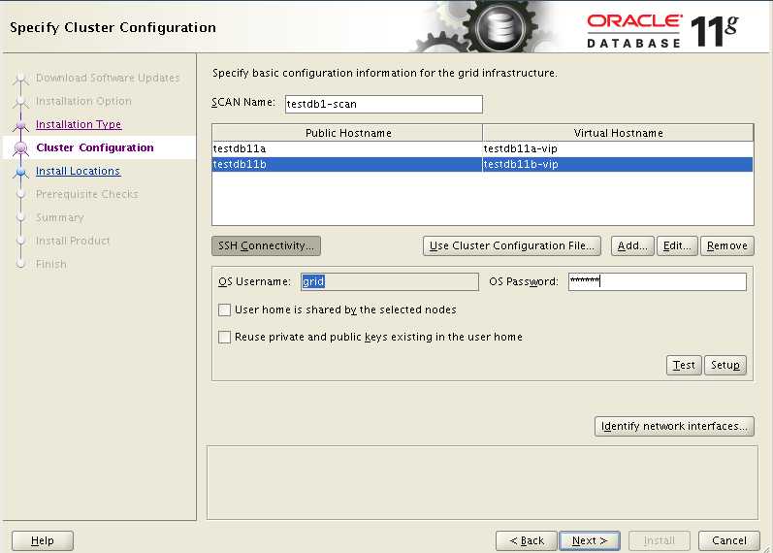The image size is (773, 553).
Task: Go to Install Locations step link
Action: [x=78, y=171]
